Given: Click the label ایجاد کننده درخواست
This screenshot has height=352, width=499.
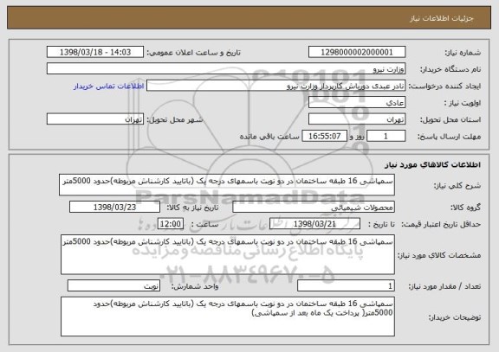Looking at the screenshot, I should pyautogui.click(x=444, y=86).
